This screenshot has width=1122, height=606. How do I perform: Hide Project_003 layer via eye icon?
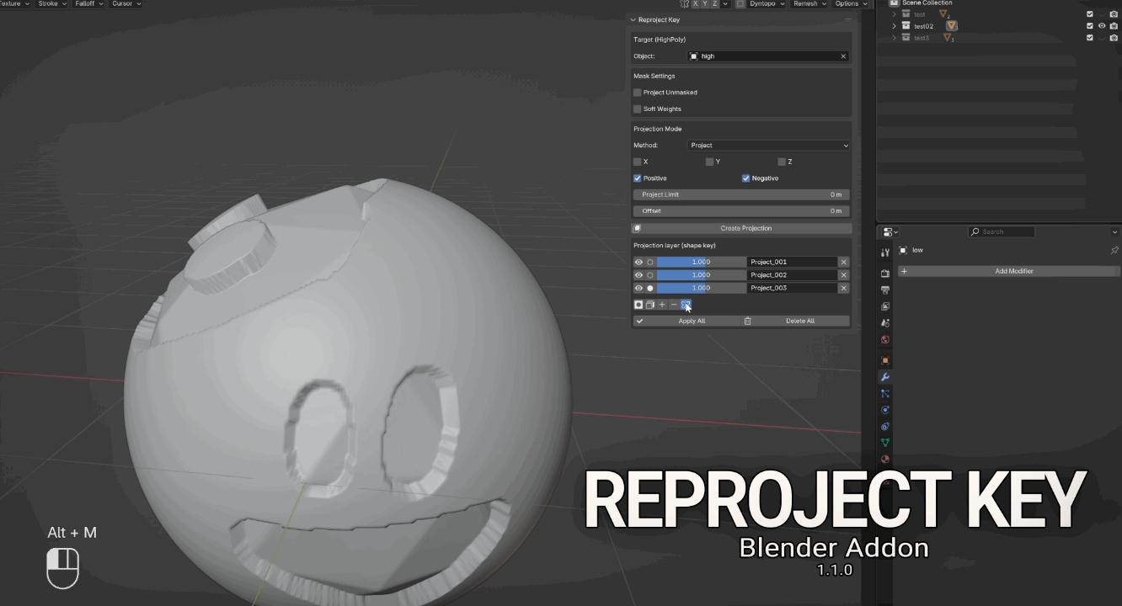pyautogui.click(x=638, y=288)
